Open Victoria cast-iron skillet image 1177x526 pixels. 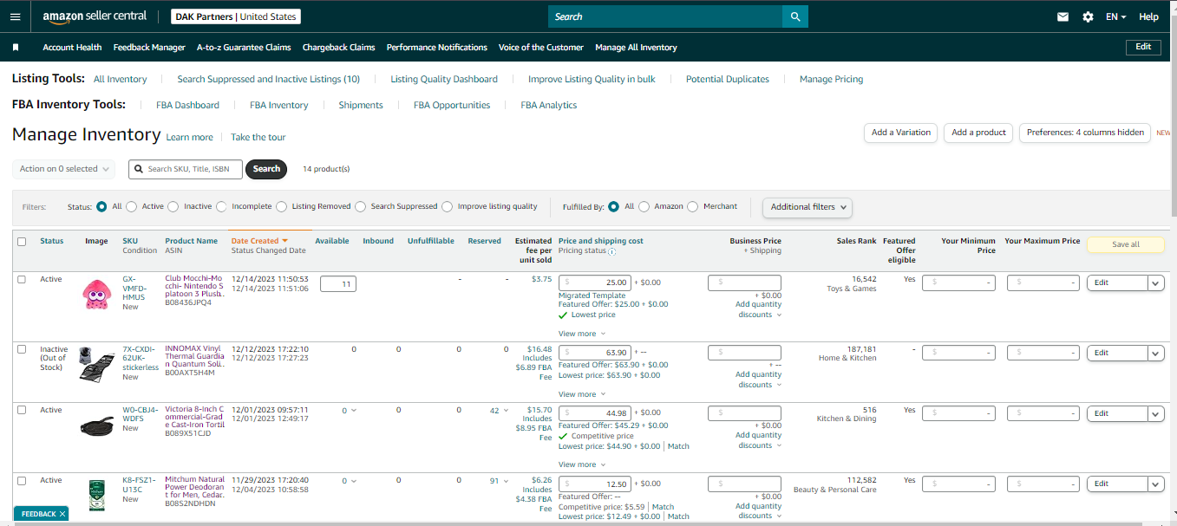[96, 425]
